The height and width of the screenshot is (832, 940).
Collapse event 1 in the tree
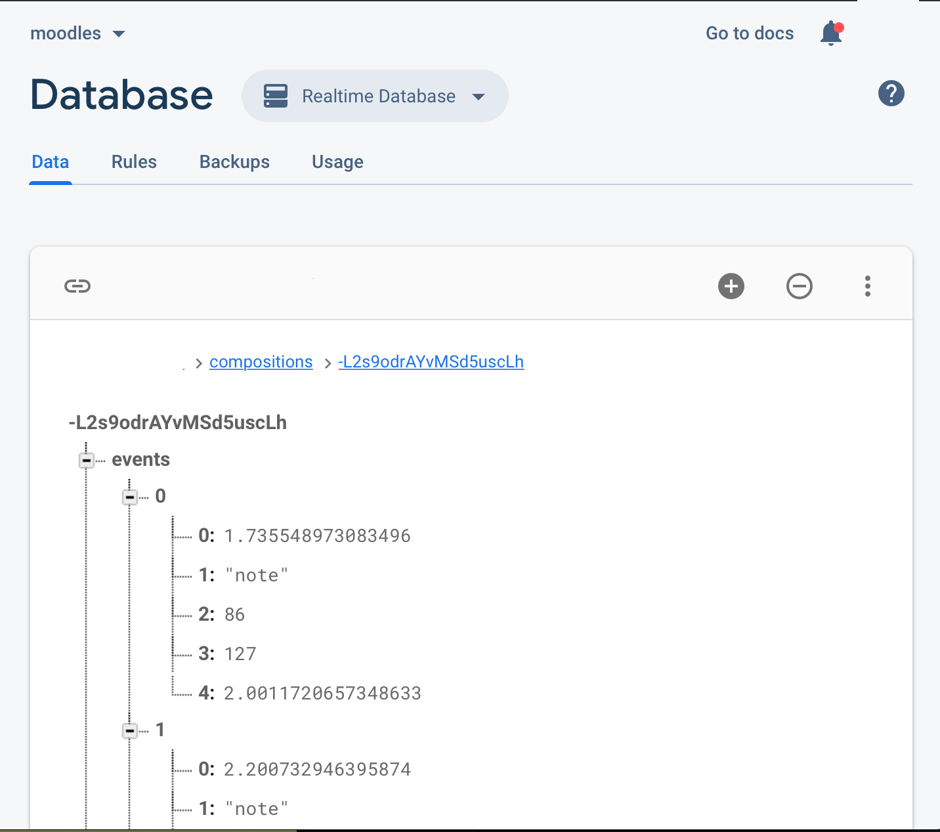pos(129,730)
